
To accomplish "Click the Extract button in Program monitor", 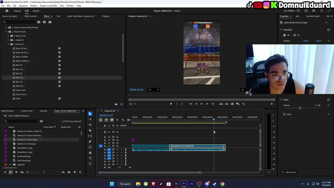I will (227, 104).
